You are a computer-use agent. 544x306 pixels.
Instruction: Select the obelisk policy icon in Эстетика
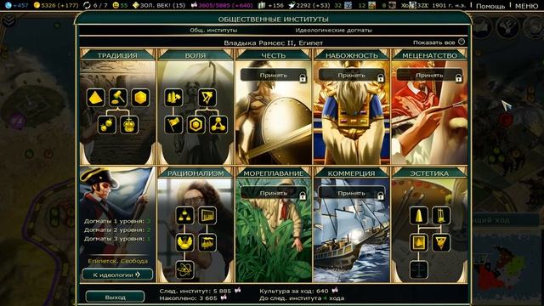pos(419,215)
